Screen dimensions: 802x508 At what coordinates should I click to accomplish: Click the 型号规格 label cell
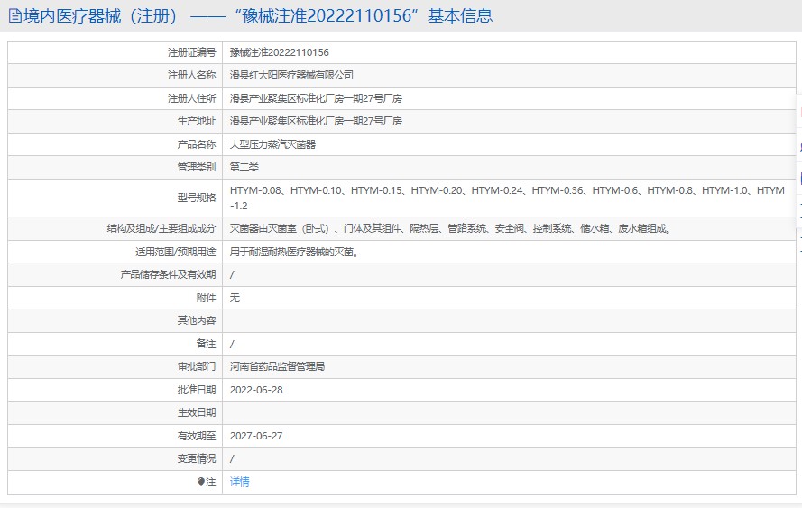[x=115, y=198]
